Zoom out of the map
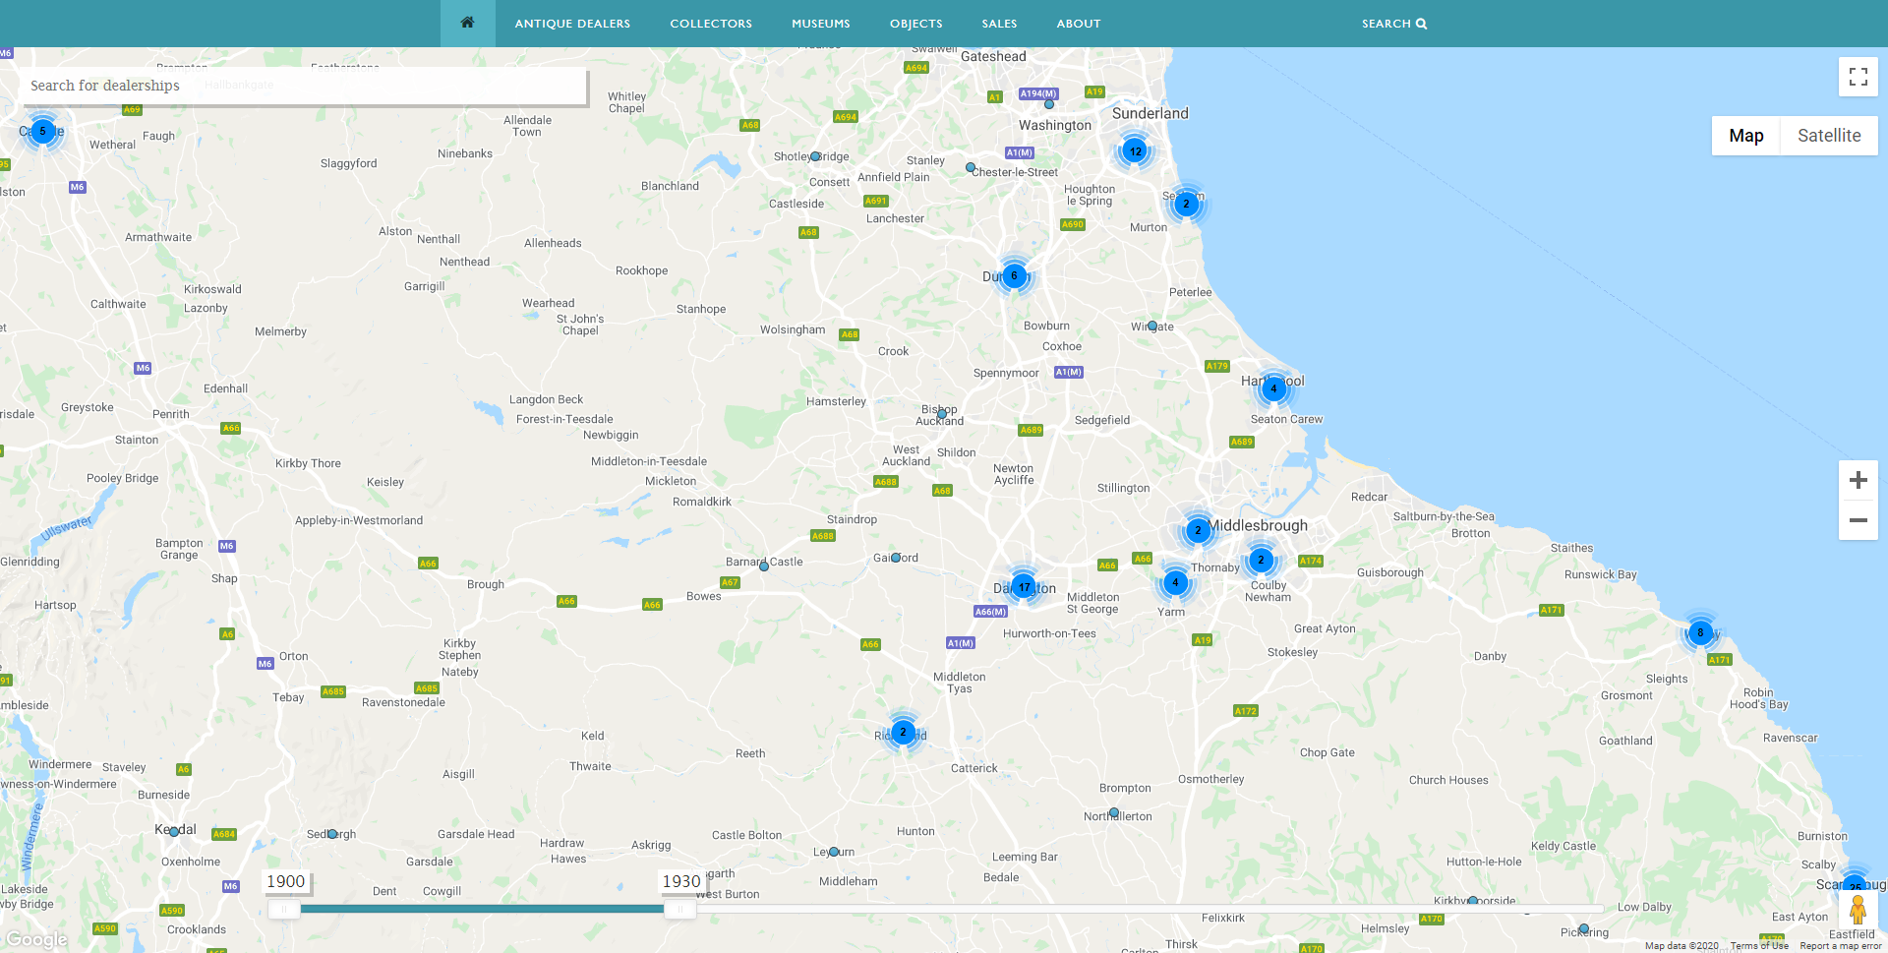 [x=1858, y=520]
